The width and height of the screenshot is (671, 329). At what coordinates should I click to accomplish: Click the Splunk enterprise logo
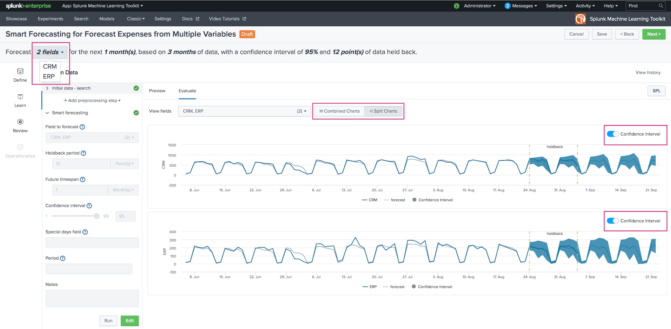pos(28,6)
